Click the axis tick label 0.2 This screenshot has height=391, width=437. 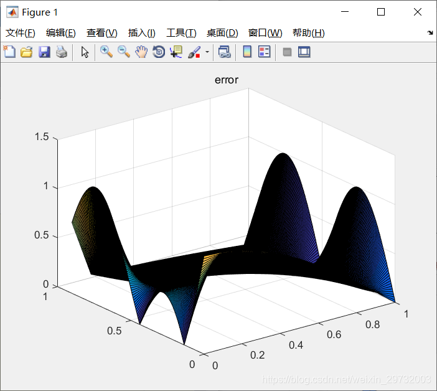point(258,355)
